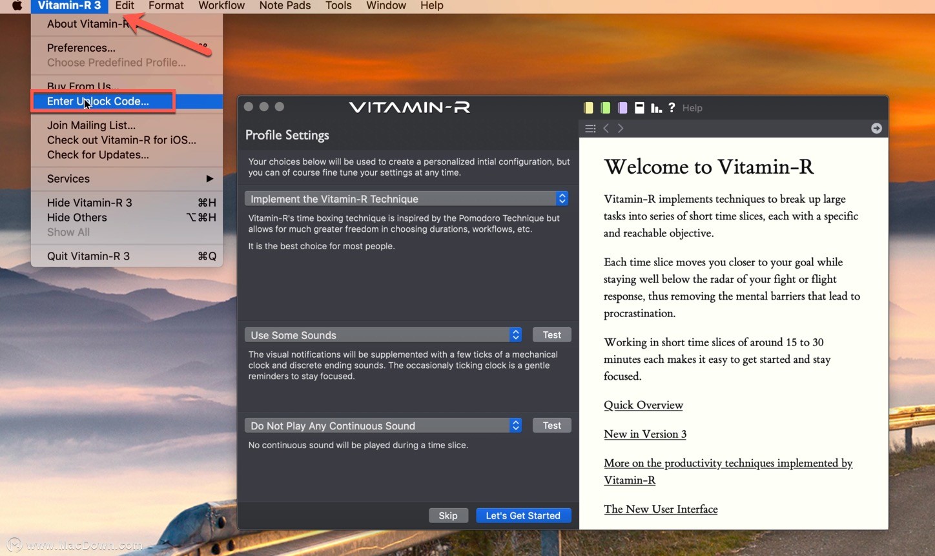Open the Edit menu

pos(125,6)
